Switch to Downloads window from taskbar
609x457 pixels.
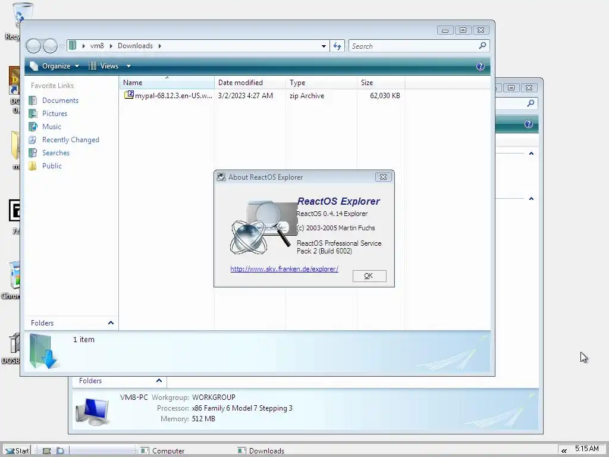coord(261,451)
